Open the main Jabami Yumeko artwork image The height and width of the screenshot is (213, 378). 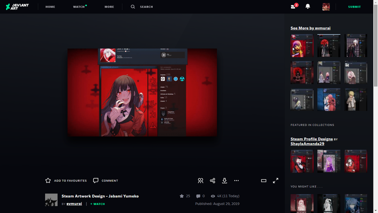click(x=142, y=92)
